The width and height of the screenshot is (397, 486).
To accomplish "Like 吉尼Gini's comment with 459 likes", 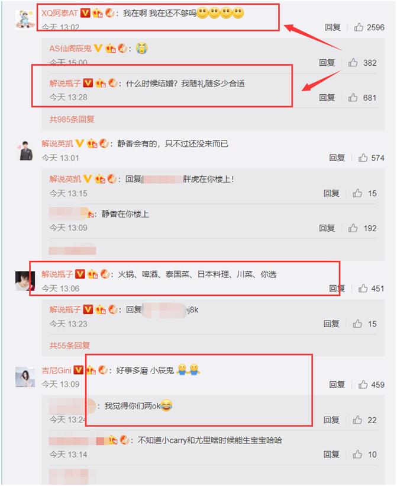I will click(x=363, y=384).
